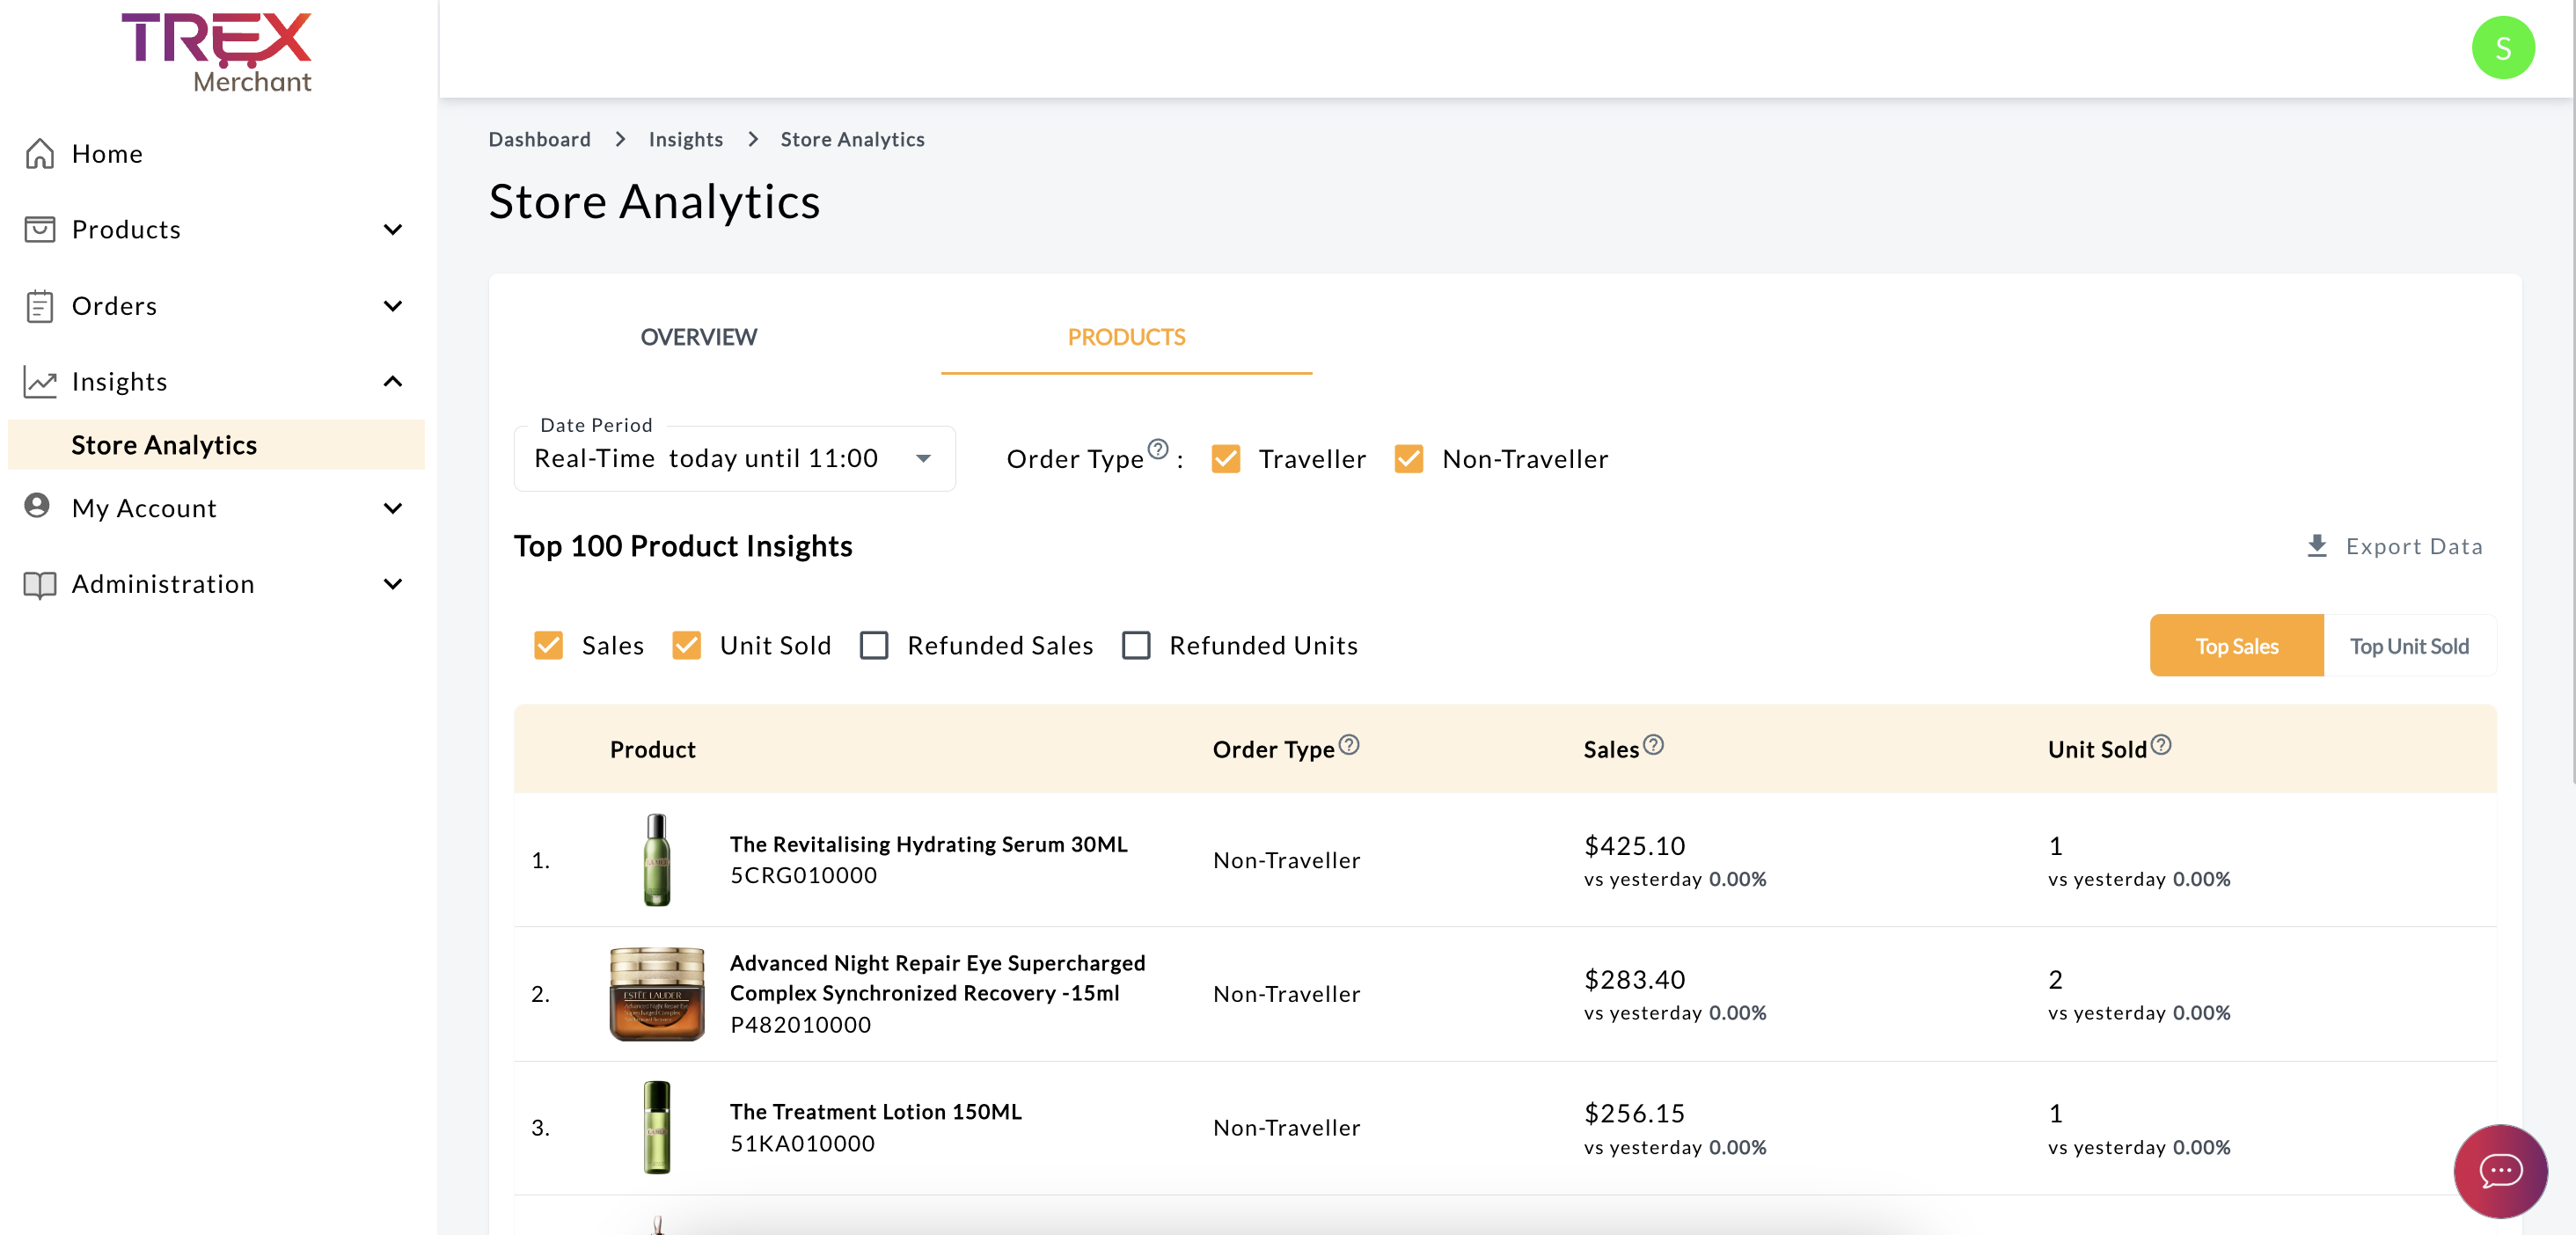Expand the Administration menu chevron
Image resolution: width=2576 pixels, height=1235 pixels.
coord(393,584)
